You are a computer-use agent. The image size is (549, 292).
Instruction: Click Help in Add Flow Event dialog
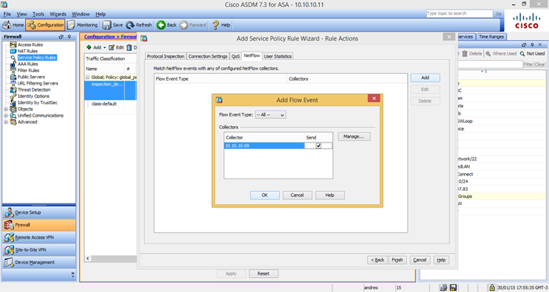coord(330,195)
